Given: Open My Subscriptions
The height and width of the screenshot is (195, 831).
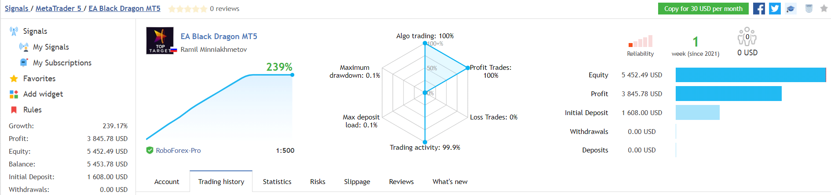Looking at the screenshot, I should tap(62, 63).
